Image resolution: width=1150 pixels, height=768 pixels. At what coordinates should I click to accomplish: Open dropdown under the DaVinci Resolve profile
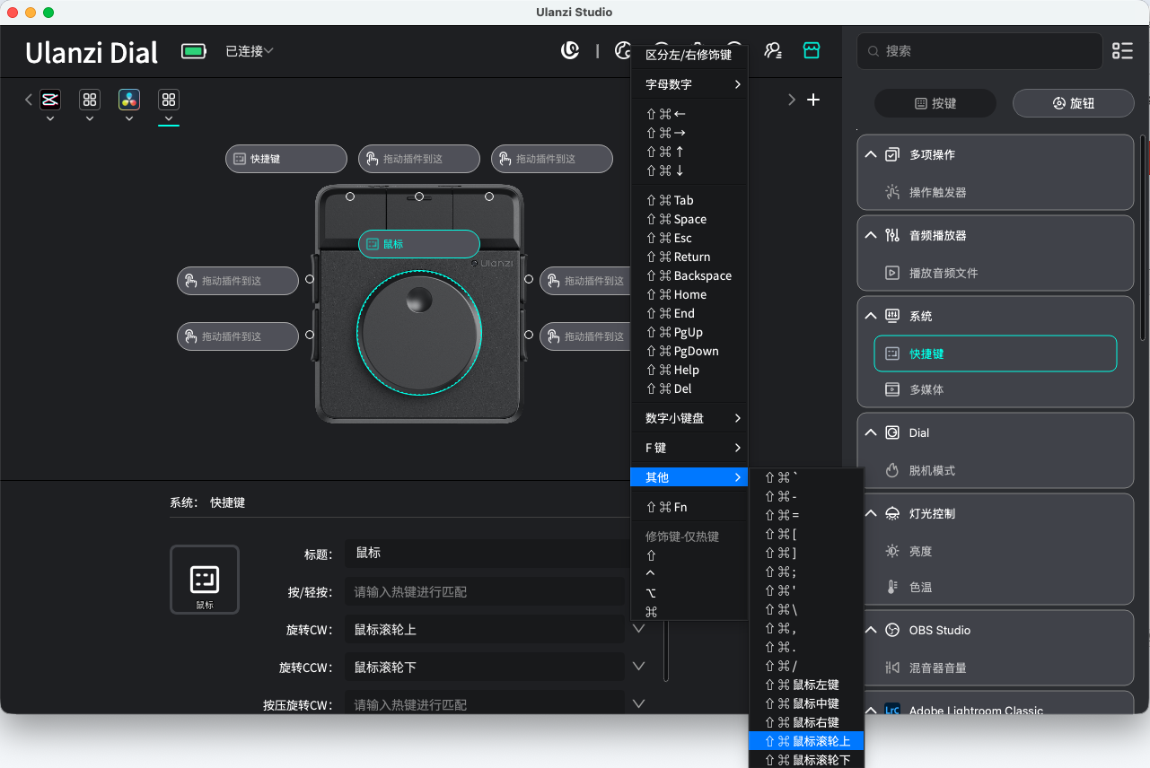(x=129, y=118)
